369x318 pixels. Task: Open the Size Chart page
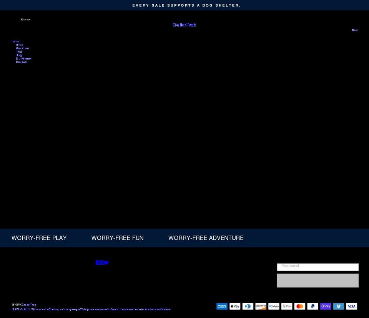click(24, 58)
